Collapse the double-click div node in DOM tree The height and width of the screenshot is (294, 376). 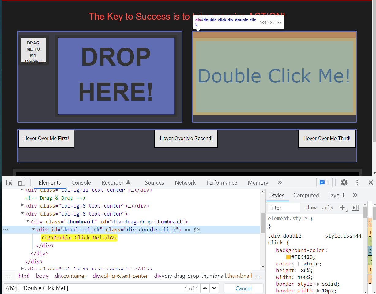coord(33,230)
